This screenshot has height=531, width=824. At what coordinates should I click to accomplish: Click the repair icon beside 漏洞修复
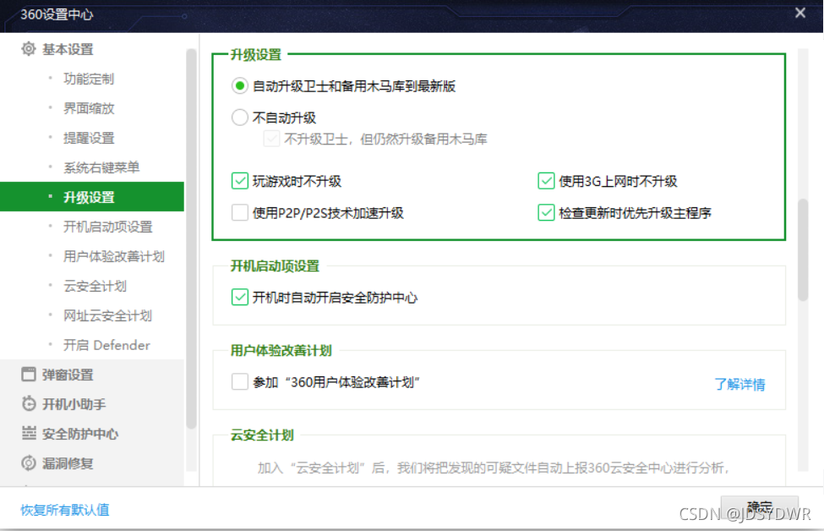pos(29,463)
